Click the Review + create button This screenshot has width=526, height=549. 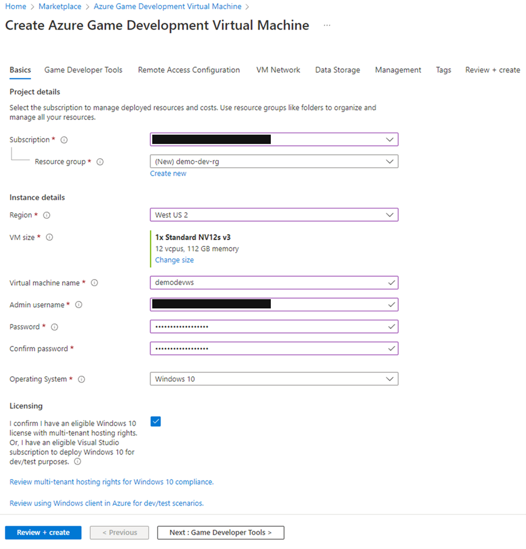(43, 532)
